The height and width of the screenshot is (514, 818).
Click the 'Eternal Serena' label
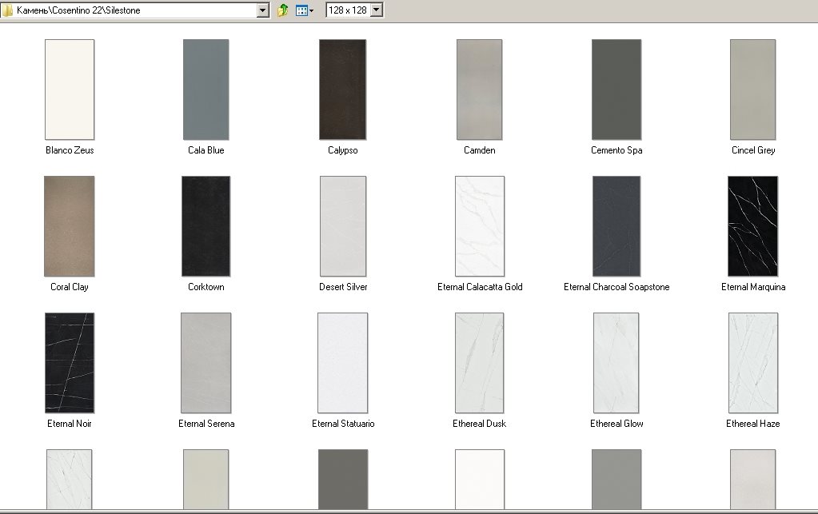coord(206,424)
